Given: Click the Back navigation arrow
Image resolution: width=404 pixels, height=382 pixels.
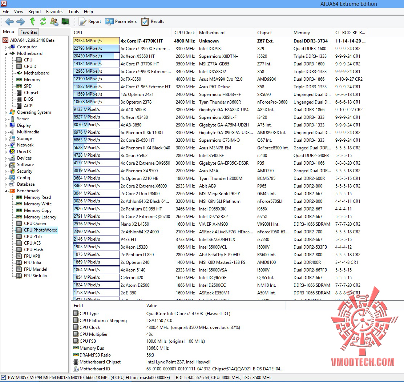Looking at the screenshot, I should 9,21.
